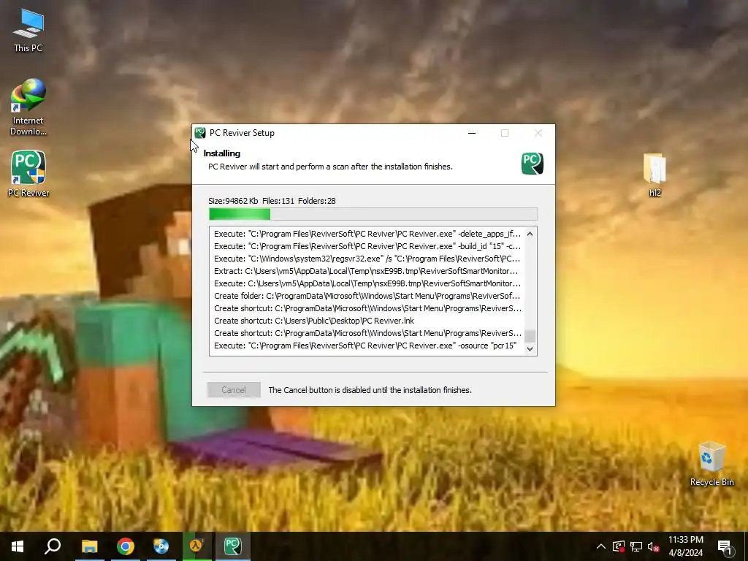The width and height of the screenshot is (748, 561).
Task: Open taskbar search magnifier
Action: click(x=53, y=546)
